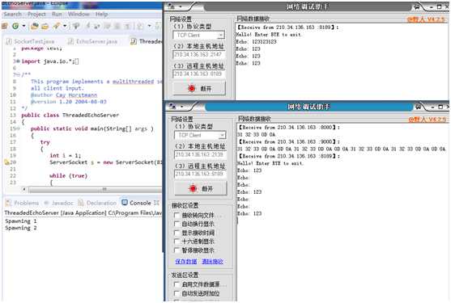Click local host address field in lower window
This screenshot has width=451, height=303.
pyautogui.click(x=200, y=154)
